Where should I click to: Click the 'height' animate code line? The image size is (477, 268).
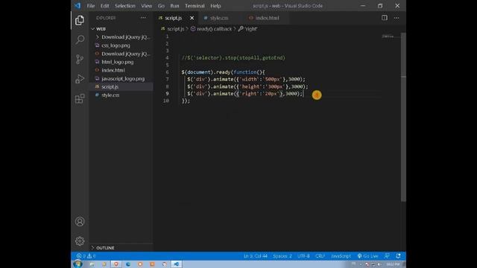(x=247, y=86)
